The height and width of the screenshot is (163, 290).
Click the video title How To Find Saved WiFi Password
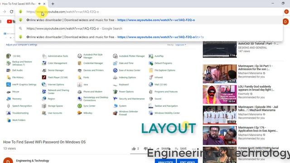point(44,142)
